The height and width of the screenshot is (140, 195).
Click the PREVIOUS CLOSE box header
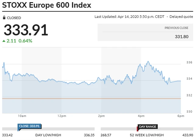(x=176, y=28)
